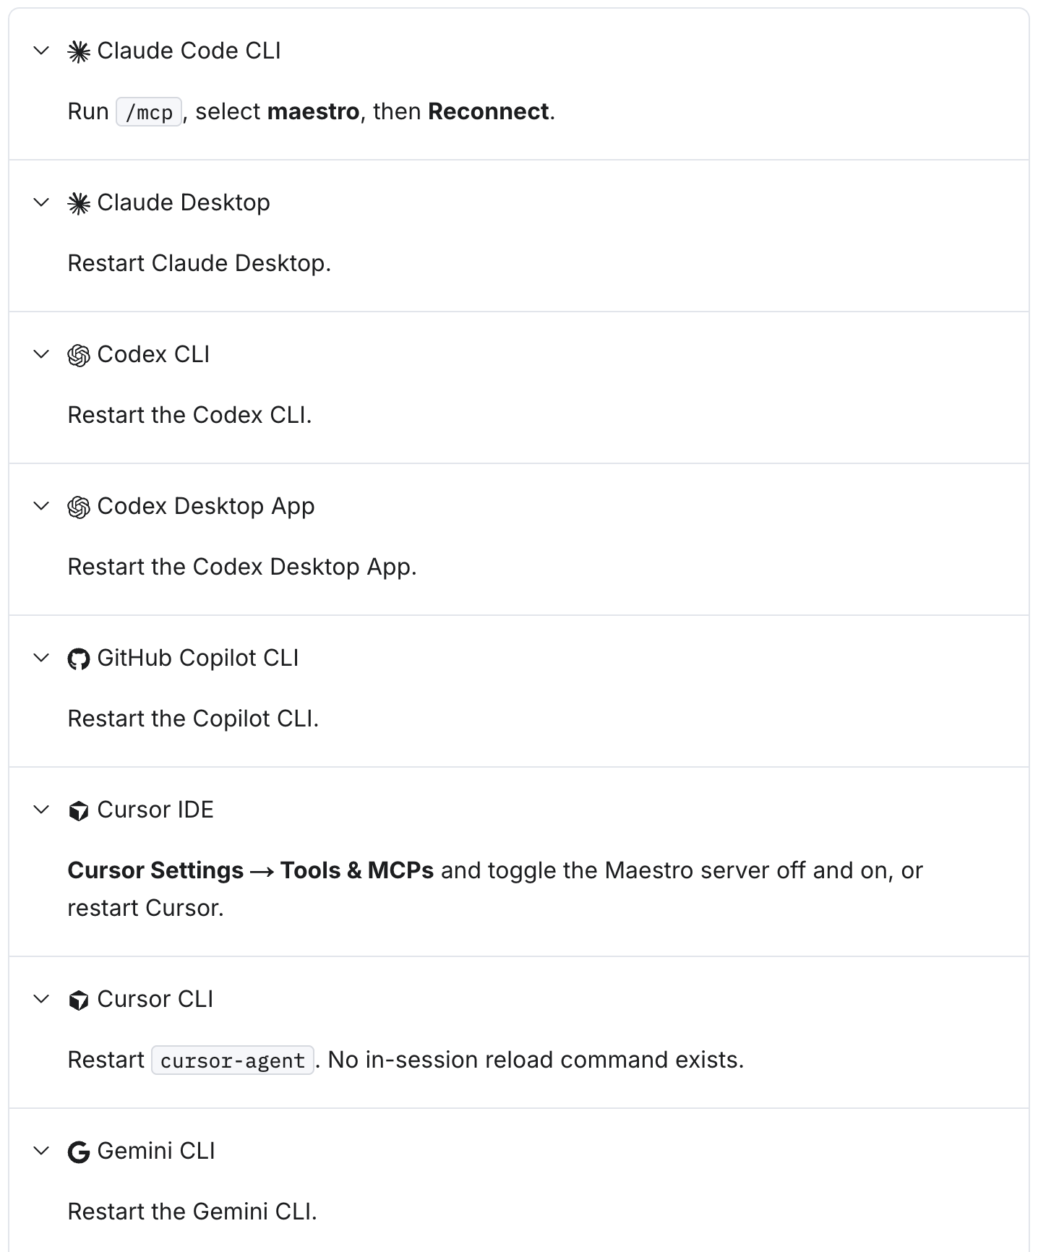
Task: Click the Cursor cube icon beside Cursor CLI
Action: [79, 1000]
